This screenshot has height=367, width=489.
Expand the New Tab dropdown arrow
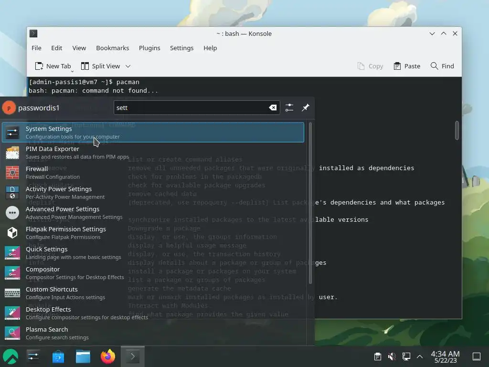point(73,71)
